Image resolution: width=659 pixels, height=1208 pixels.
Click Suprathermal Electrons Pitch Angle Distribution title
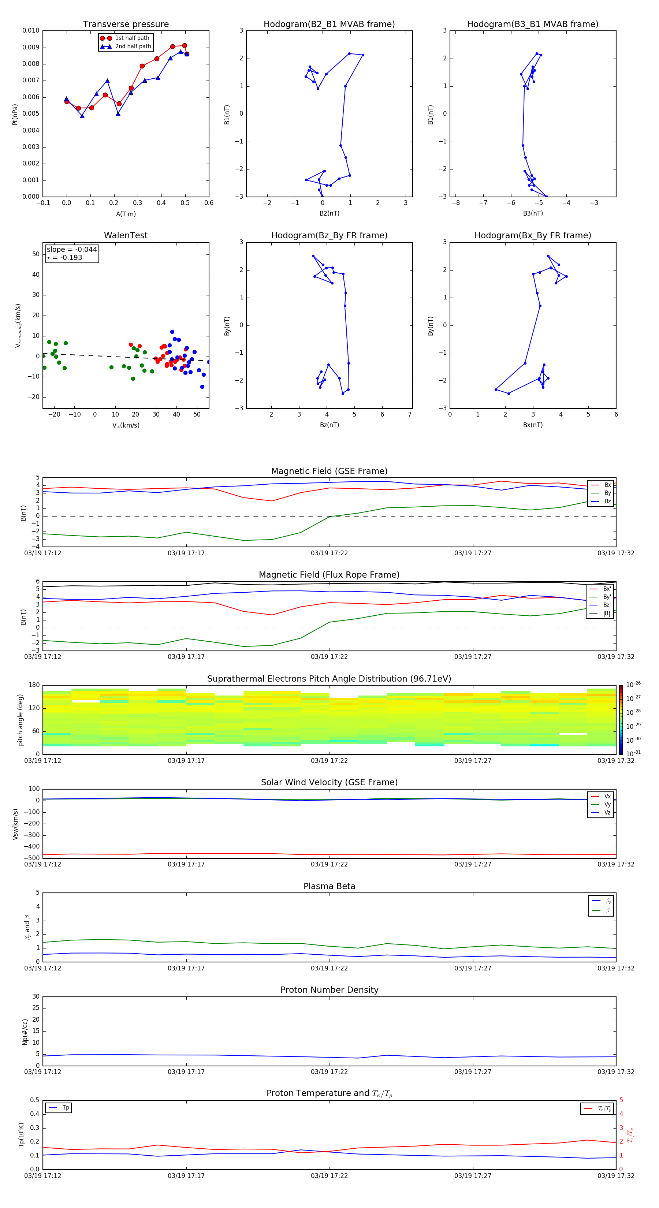329,679
